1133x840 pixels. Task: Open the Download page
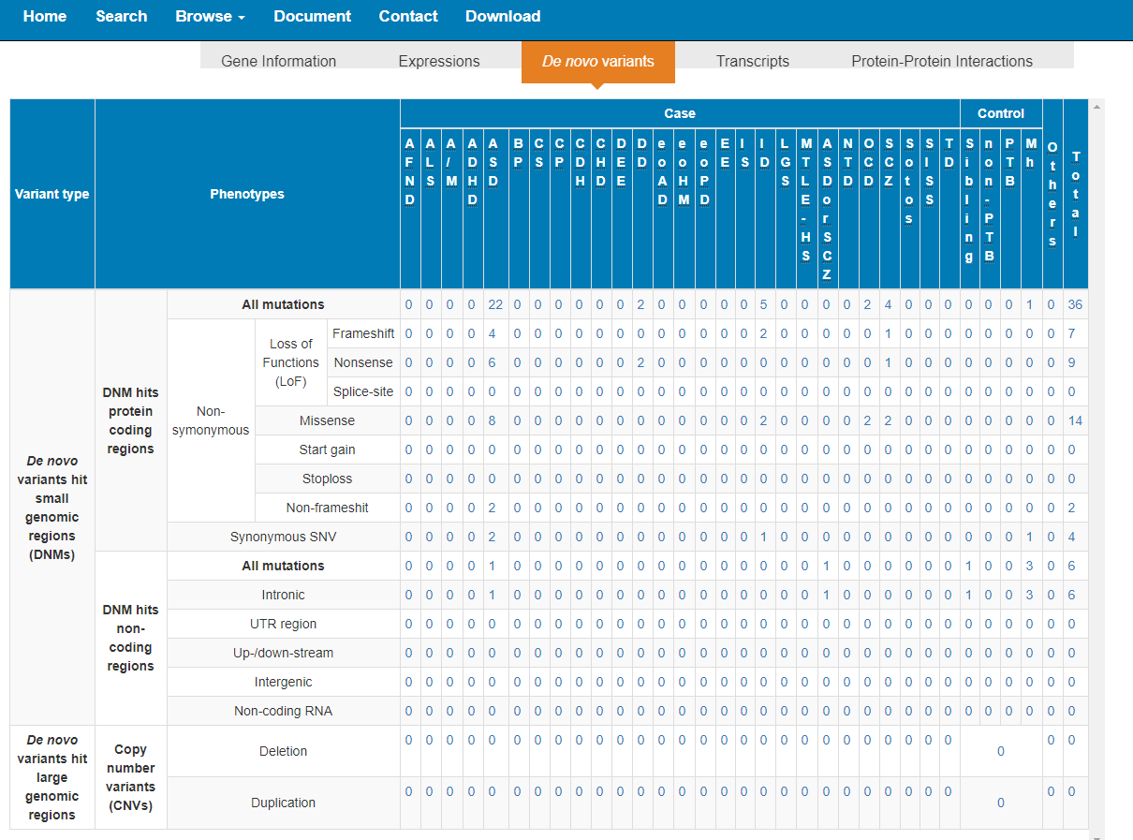click(x=503, y=16)
